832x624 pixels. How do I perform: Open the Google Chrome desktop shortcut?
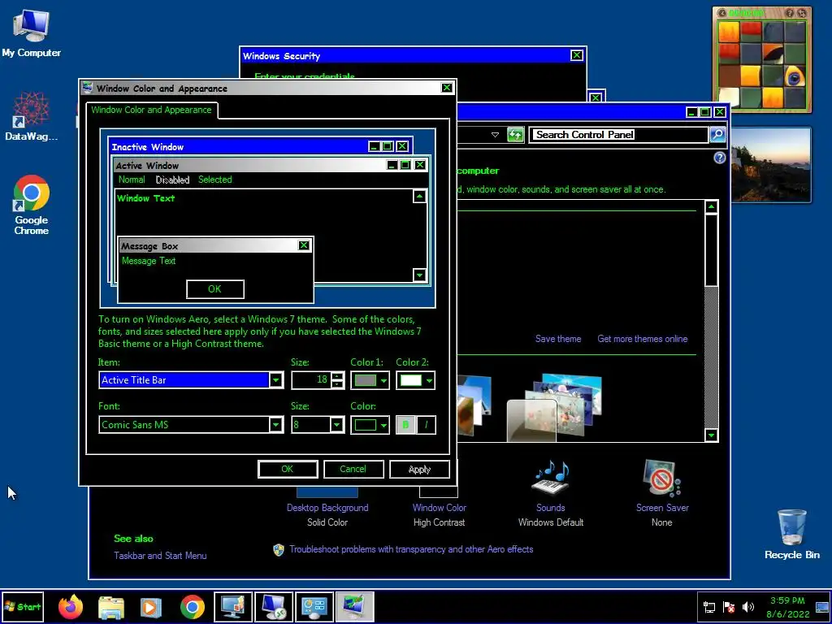click(x=32, y=204)
